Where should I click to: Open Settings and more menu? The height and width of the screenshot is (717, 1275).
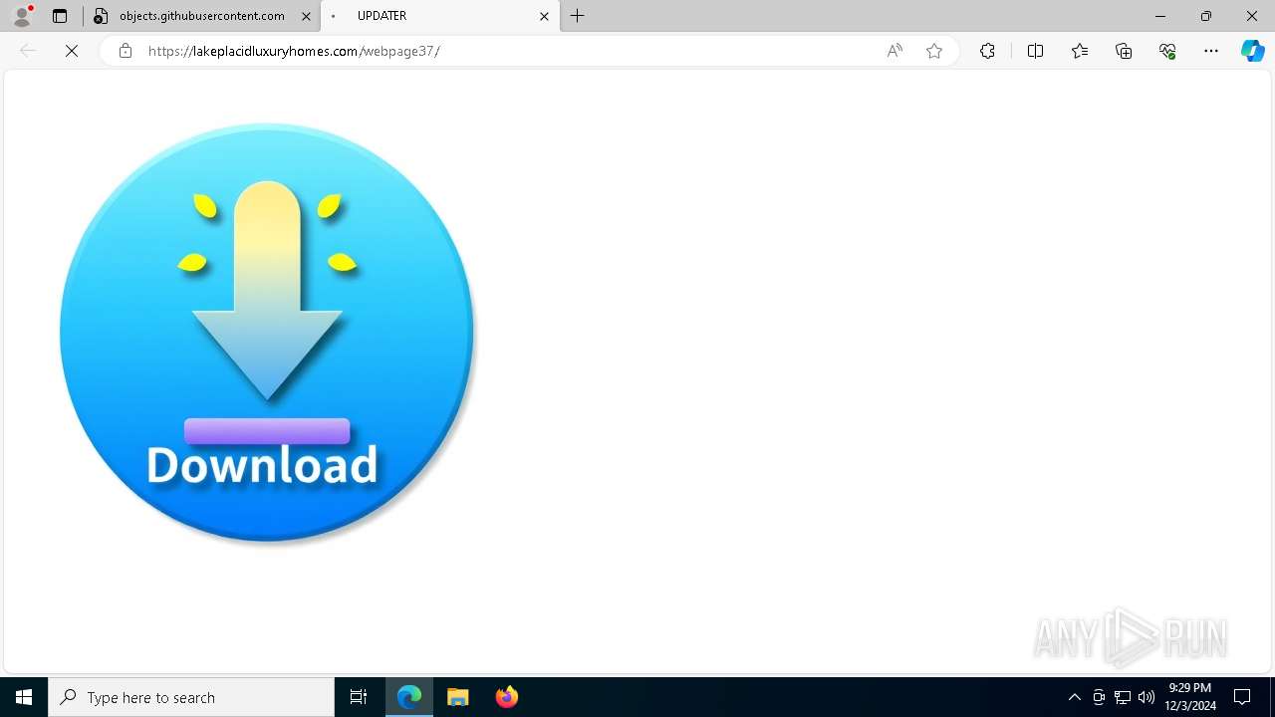[1211, 51]
